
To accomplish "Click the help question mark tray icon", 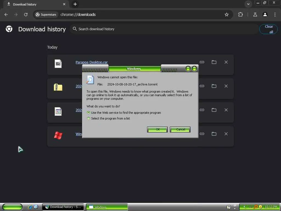I will click(229, 207).
